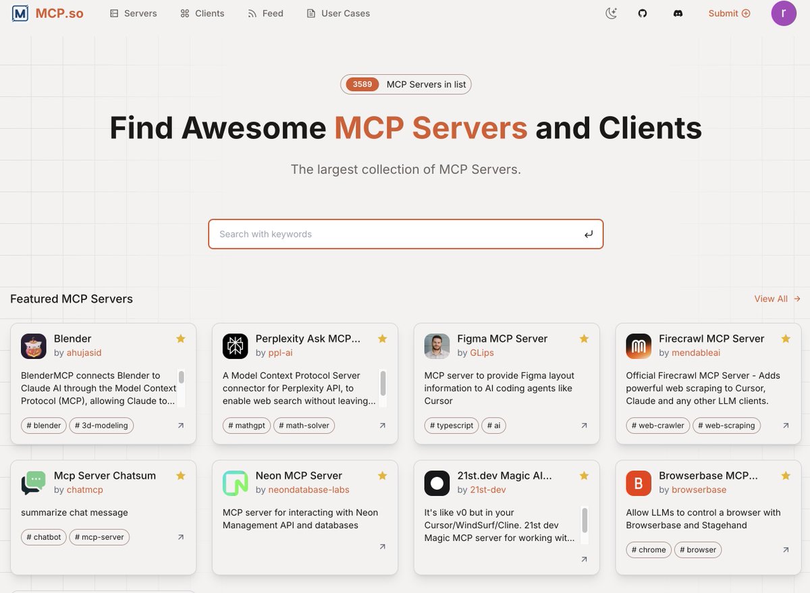The image size is (810, 593).
Task: Select the # typescript tag
Action: tap(452, 426)
